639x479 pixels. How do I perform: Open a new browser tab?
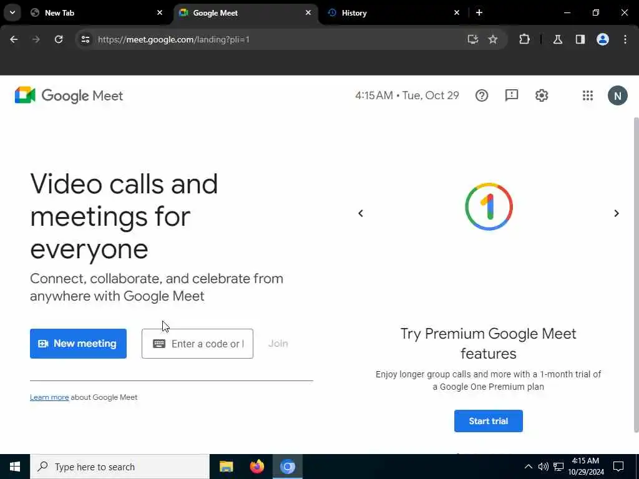479,12
